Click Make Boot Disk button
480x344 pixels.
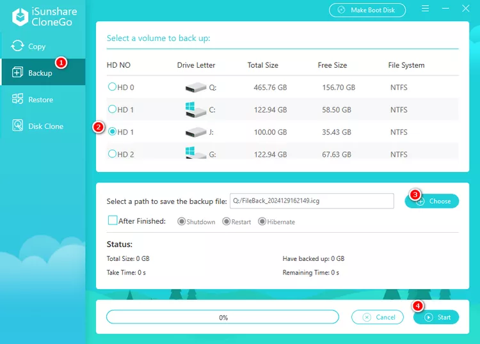[367, 10]
